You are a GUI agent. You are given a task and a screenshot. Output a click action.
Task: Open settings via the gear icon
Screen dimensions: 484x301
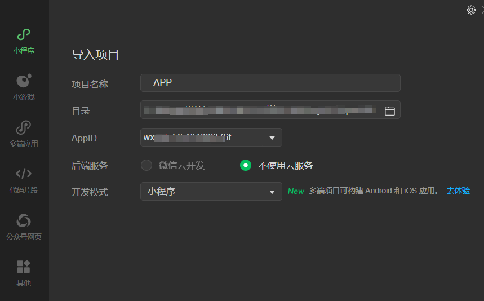(471, 10)
